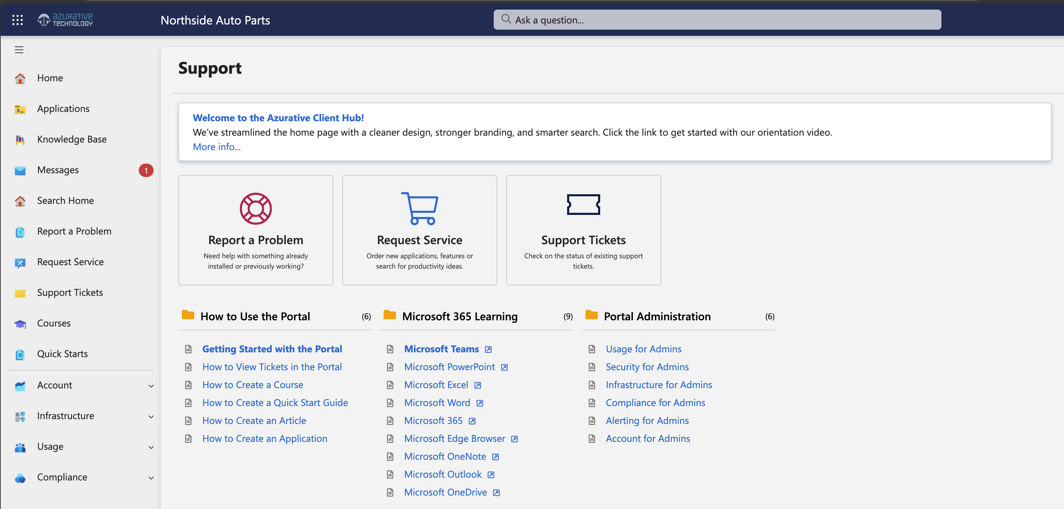The image size is (1064, 509).
Task: Open the More info link
Action: click(x=217, y=147)
